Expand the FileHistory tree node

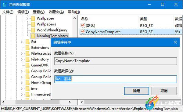click(22, 59)
